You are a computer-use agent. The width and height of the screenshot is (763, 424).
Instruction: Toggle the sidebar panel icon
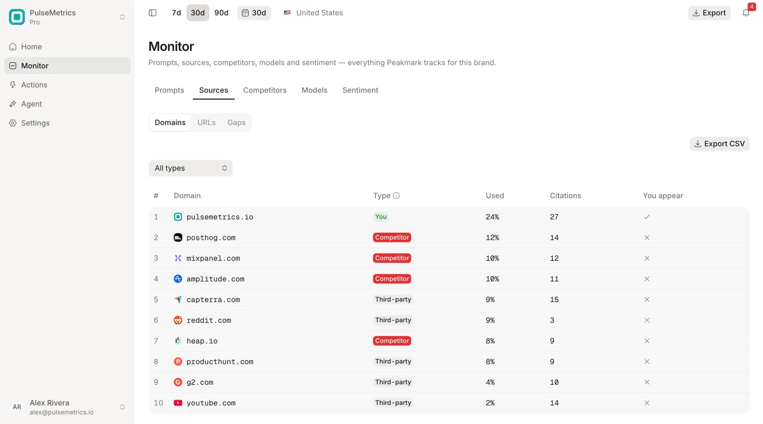pos(153,13)
